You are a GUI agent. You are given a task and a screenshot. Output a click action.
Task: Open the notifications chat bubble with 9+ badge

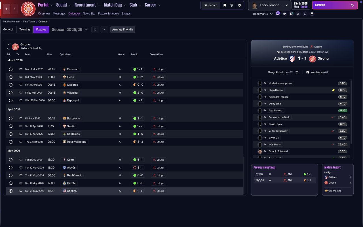(278, 14)
